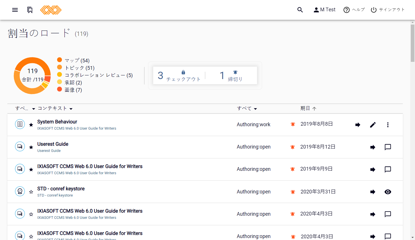Click the red 画像 (7) legend swatch

[59, 89]
